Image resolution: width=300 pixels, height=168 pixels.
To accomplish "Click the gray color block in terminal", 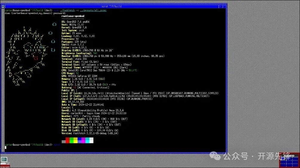I will pyautogui.click(x=64, y=142).
